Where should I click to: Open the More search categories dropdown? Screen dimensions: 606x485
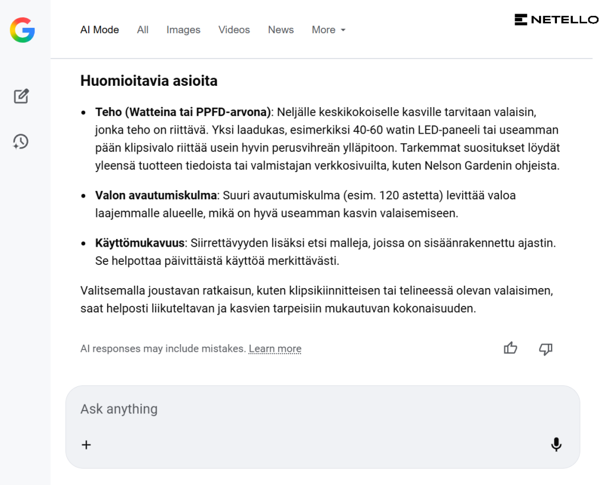pos(328,30)
